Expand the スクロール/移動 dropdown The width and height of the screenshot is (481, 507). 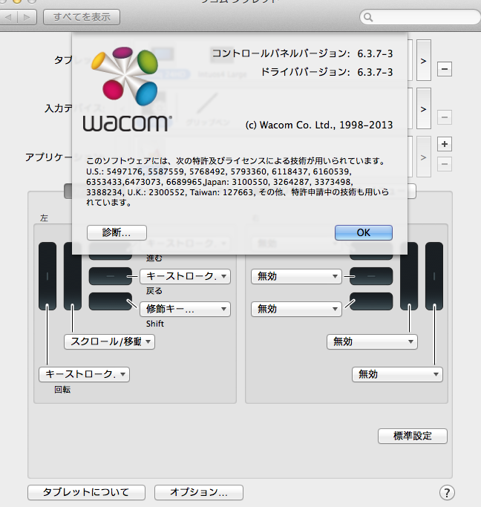click(x=110, y=341)
